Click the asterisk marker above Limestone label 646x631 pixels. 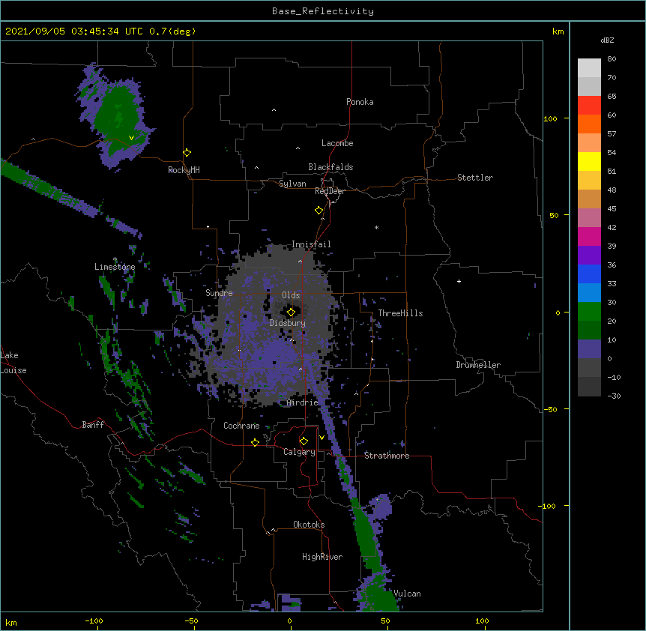(x=115, y=259)
